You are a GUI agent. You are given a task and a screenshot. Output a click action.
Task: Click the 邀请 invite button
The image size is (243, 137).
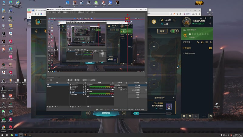(x=162, y=31)
